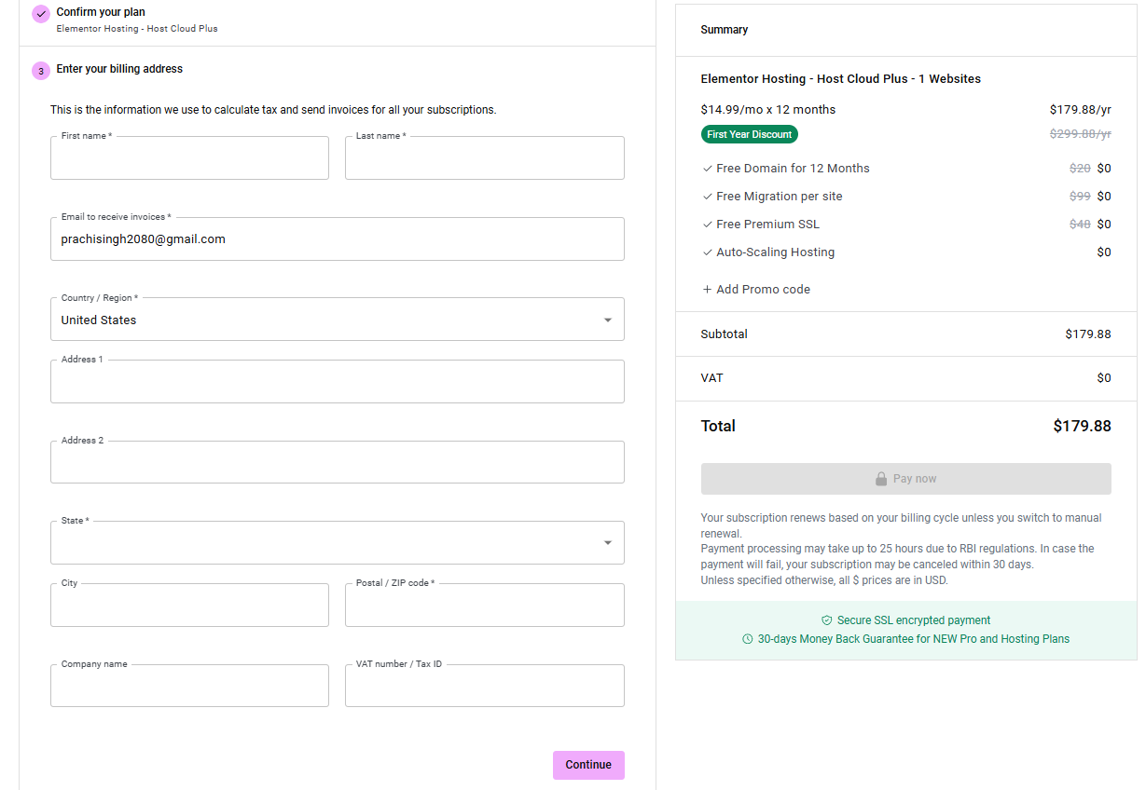Click the First name input field
Viewport: 1146px width, 790px height.
pyautogui.click(x=189, y=157)
